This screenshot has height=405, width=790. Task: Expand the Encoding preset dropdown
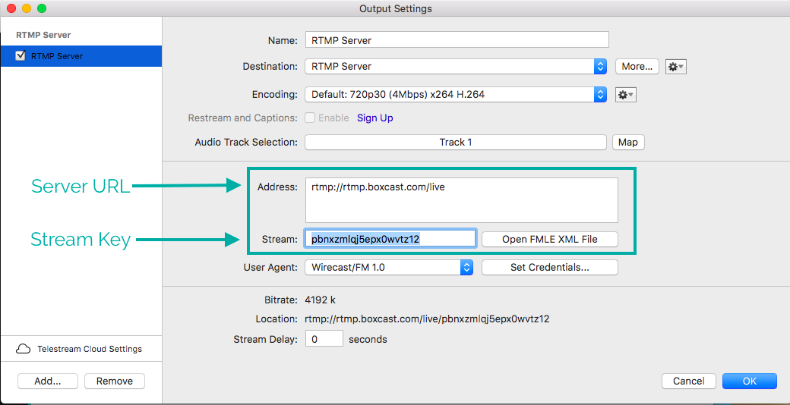[x=456, y=95]
